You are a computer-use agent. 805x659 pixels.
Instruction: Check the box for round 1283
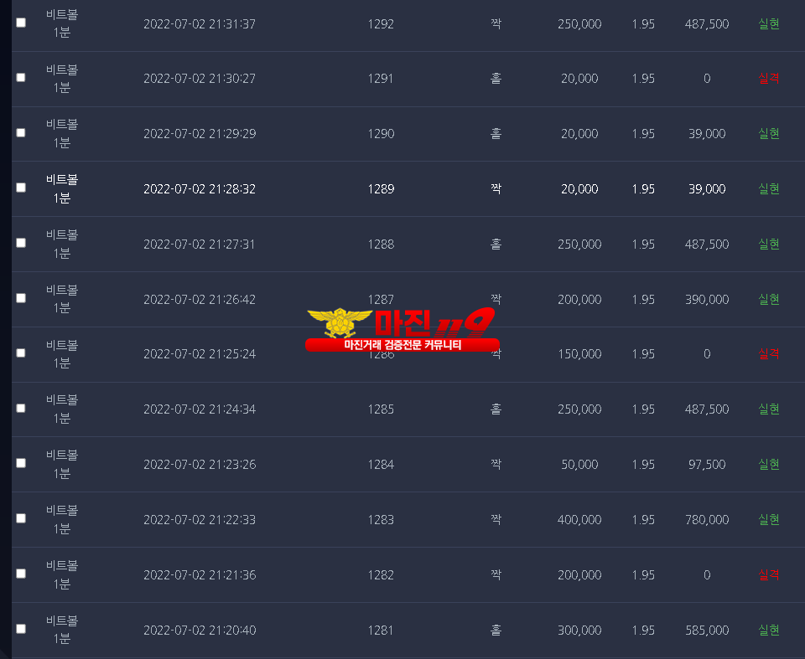coord(21,518)
